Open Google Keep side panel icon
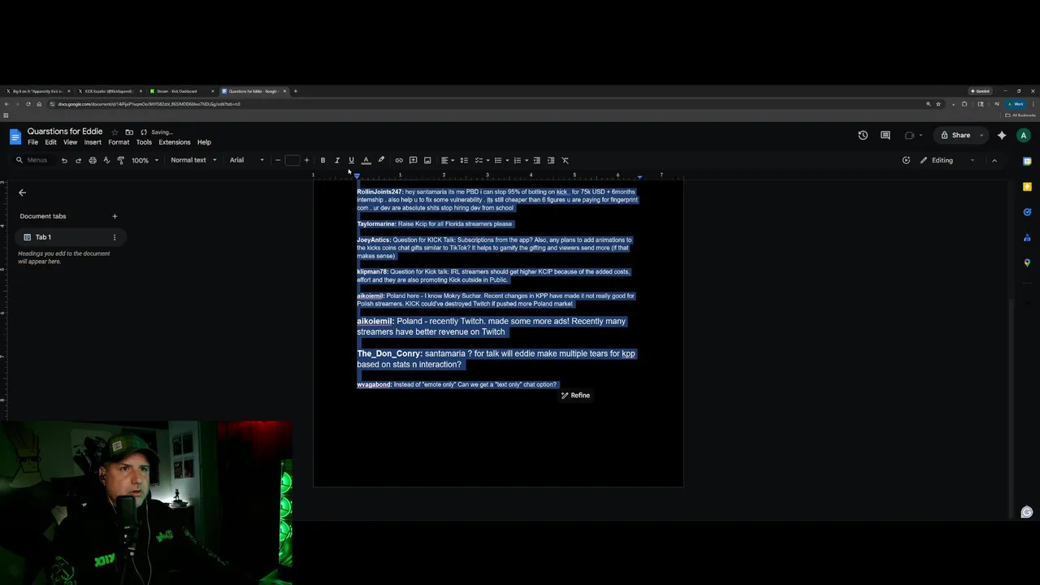1040x585 pixels. 1027,187
